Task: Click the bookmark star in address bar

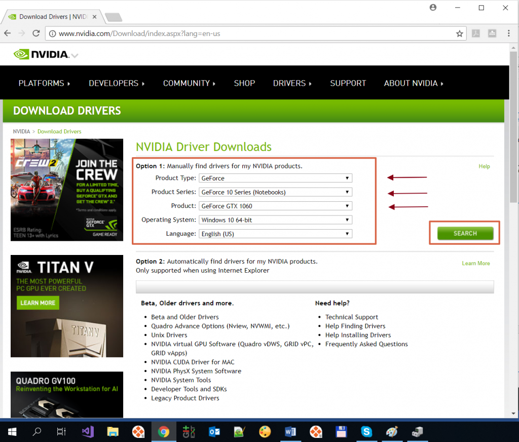Action: [459, 33]
